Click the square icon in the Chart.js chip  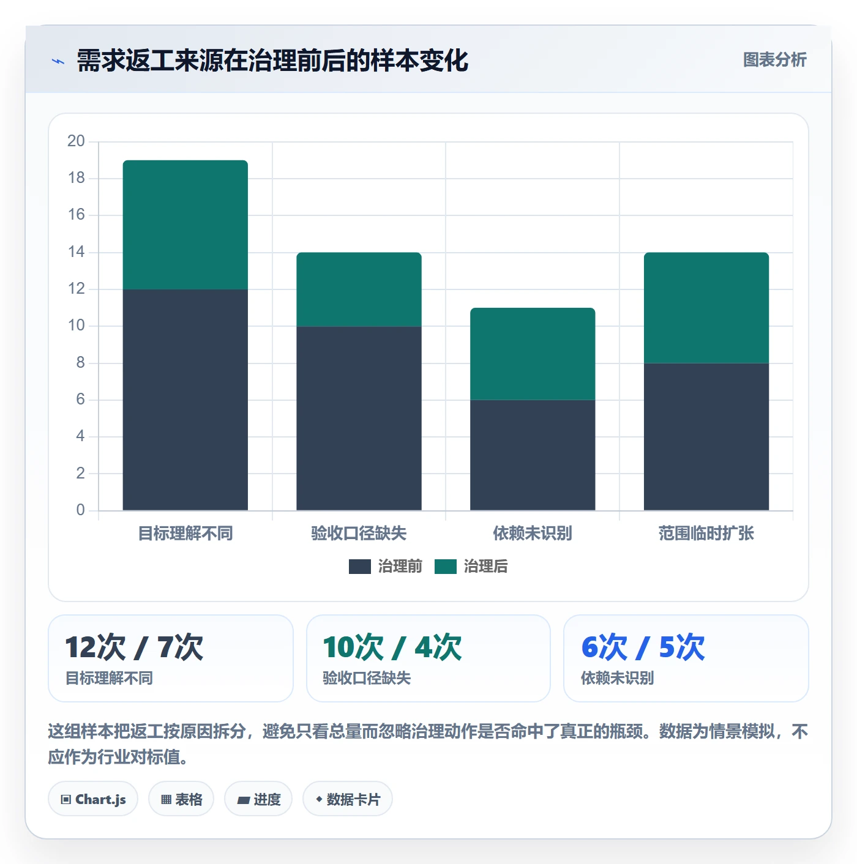66,800
